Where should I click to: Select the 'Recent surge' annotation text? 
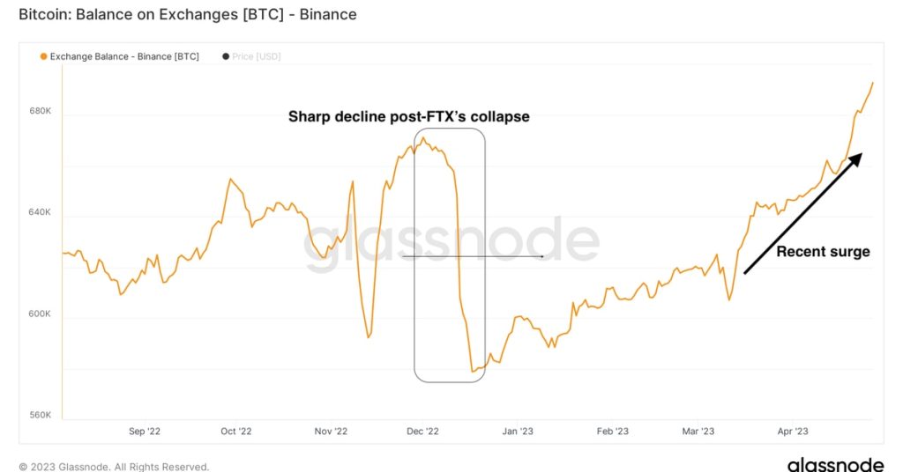823,252
